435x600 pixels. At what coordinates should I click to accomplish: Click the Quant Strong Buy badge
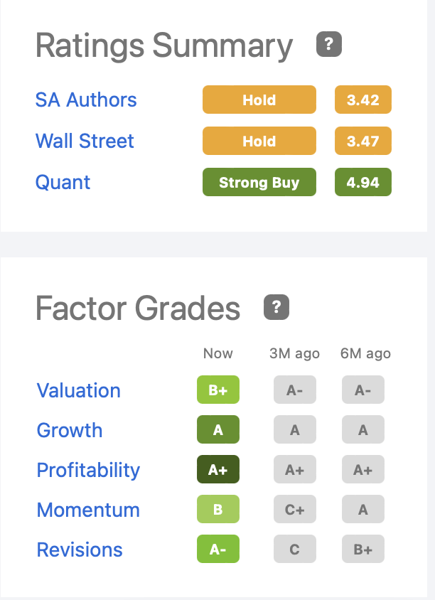(x=259, y=183)
